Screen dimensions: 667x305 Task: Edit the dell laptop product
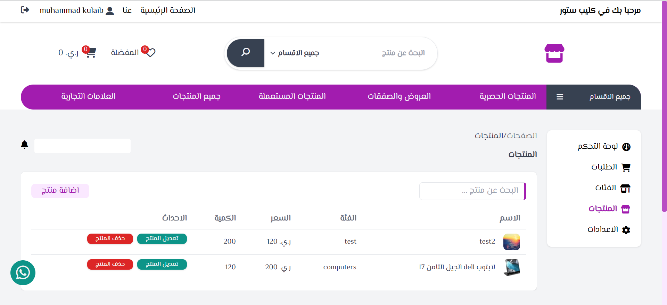(162, 264)
